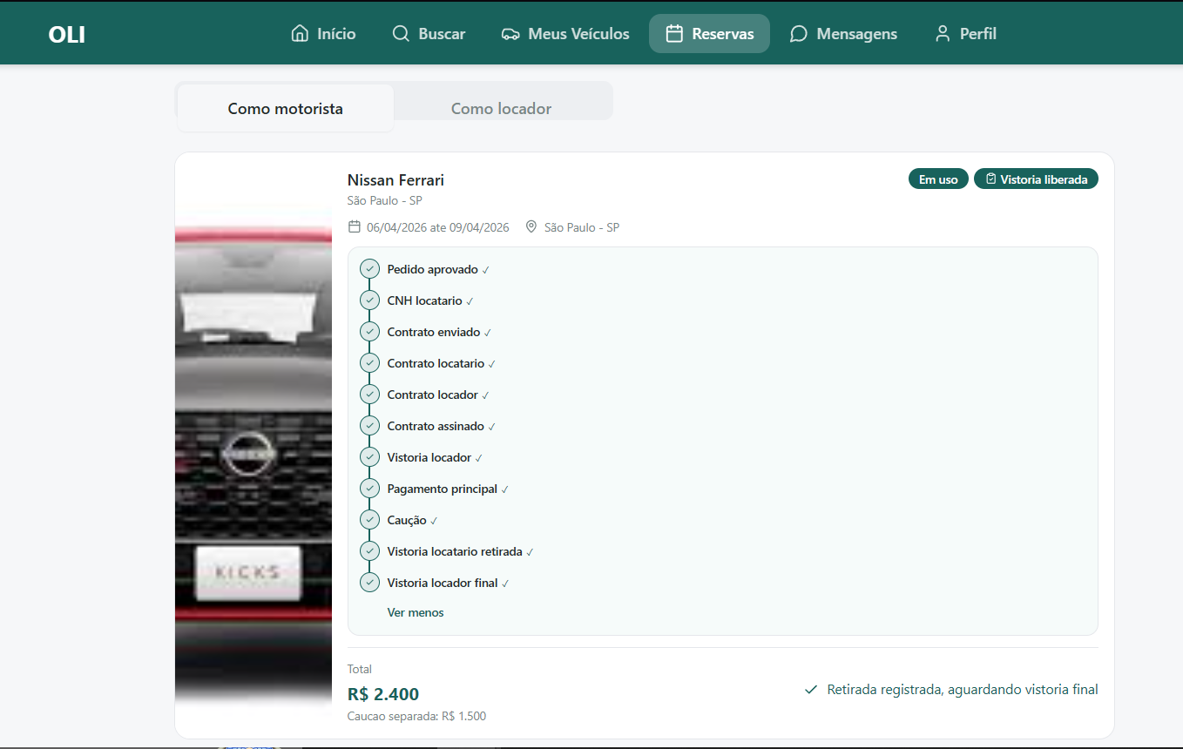Click the Pagamento principal timeline step
Screen dimensions: 1183x749
click(442, 489)
